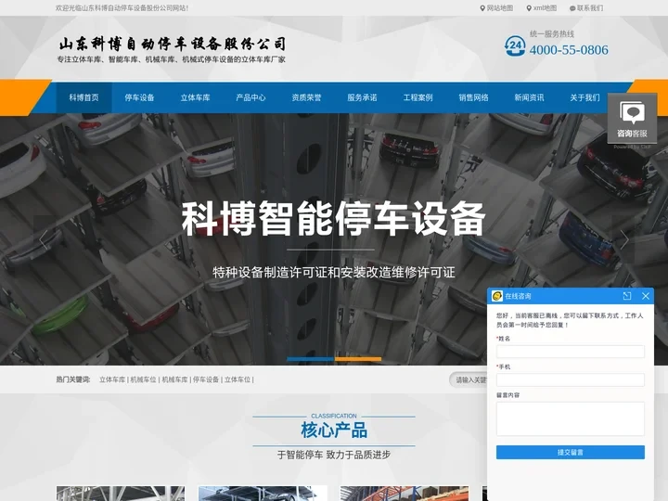Click the 咨询客服 chat bubble icon
668x501 pixels.
[632, 118]
